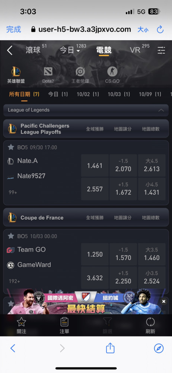
Task: Select the 王者榮耀 game icon
Action: tap(80, 71)
